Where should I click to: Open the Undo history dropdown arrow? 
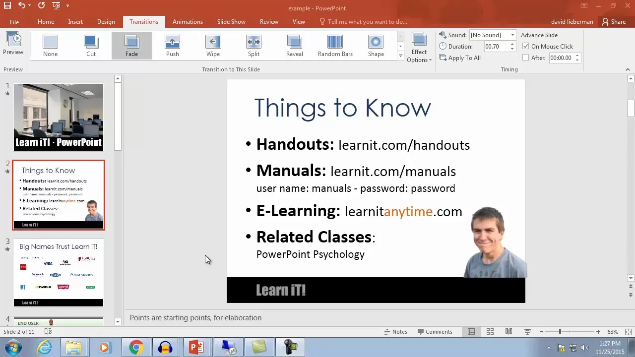(30, 5)
